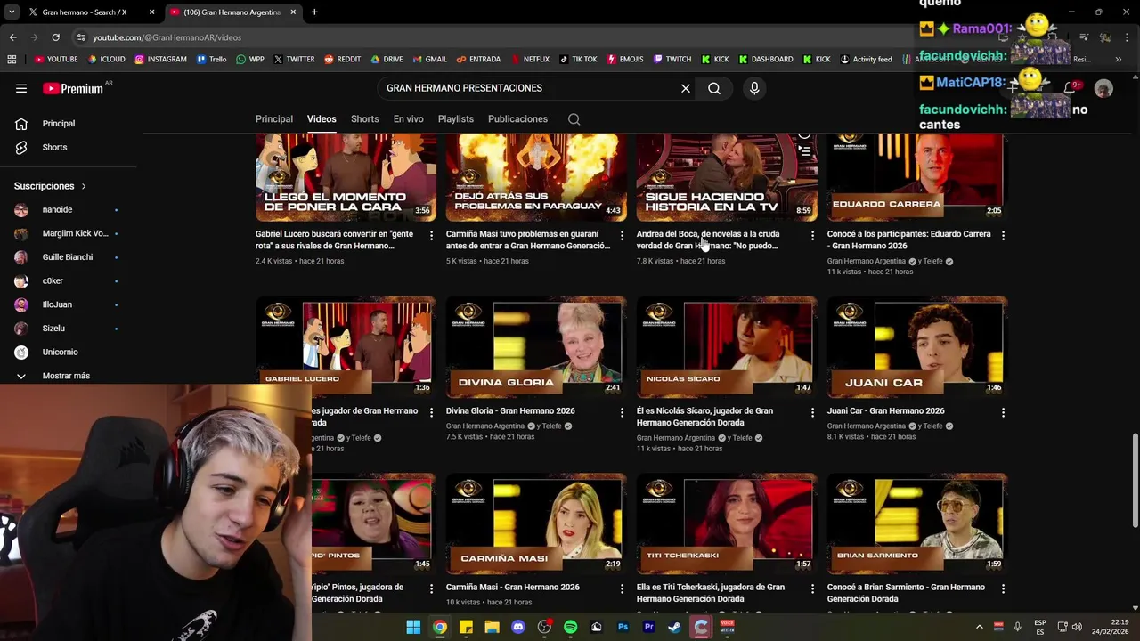This screenshot has height=641, width=1140.
Task: Open Discord from the taskbar
Action: coord(518,627)
